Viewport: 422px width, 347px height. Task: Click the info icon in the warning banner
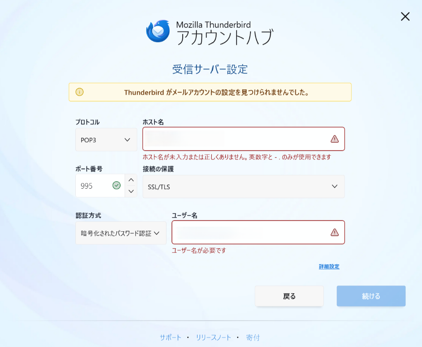pos(80,92)
